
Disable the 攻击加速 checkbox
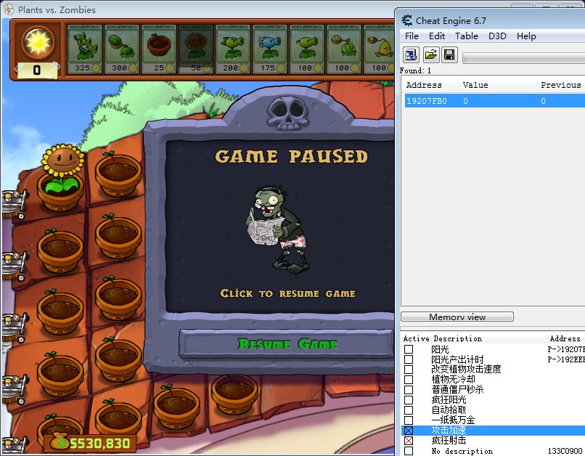(x=409, y=431)
